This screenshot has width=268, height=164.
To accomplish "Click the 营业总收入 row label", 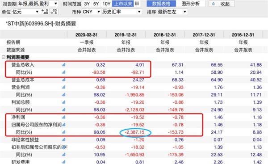I will (23, 65).
